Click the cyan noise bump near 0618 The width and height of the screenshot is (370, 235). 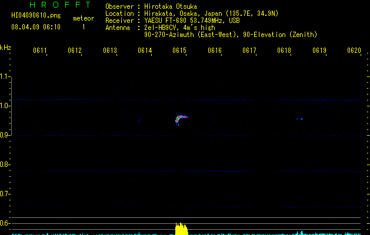pyautogui.click(x=302, y=233)
